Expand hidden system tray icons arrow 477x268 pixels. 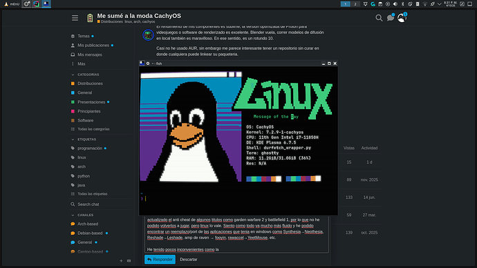tap(439, 4)
